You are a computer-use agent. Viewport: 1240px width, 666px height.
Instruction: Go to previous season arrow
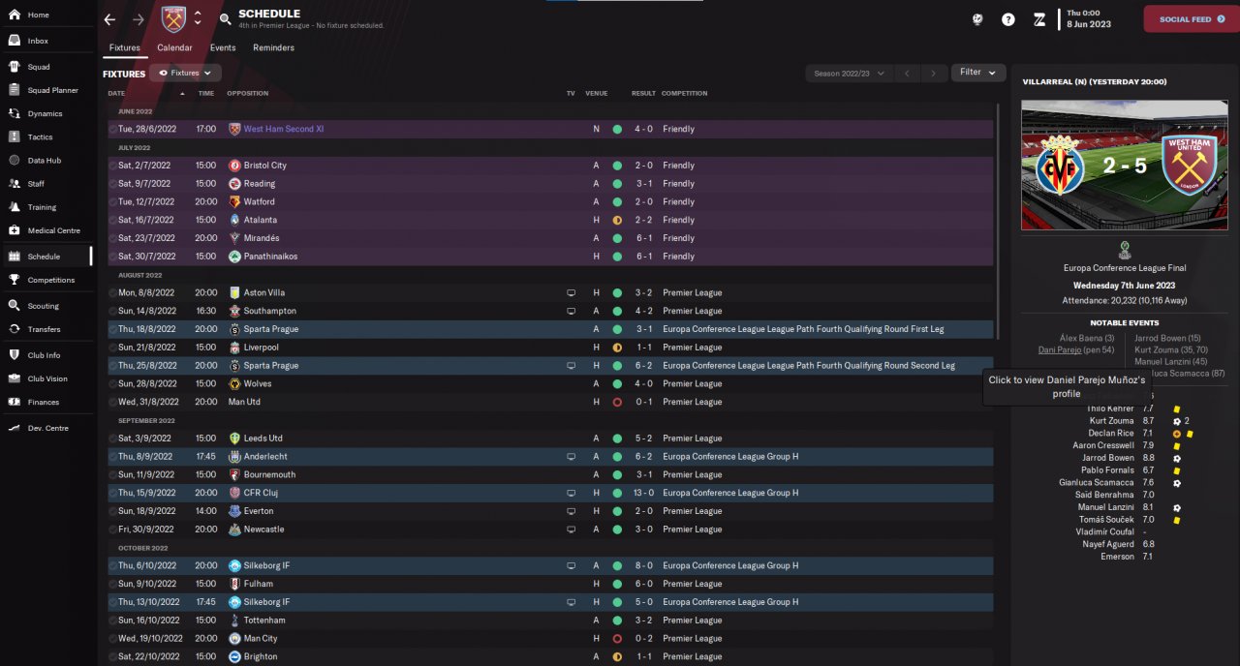[907, 73]
